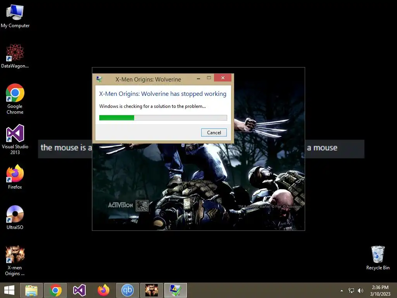Select Visual Studio 2013 desktop icon
This screenshot has width=397, height=298.
tap(15, 139)
